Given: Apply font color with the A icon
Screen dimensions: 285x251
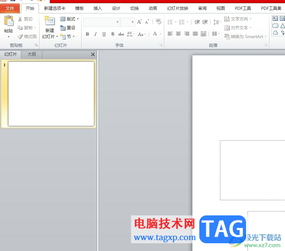Looking at the screenshot, I should coord(155,34).
